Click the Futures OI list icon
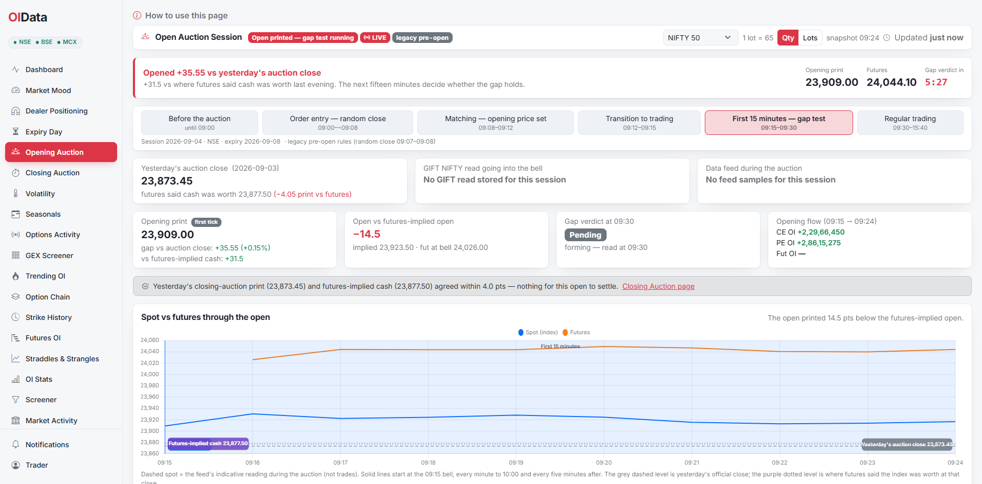Image resolution: width=982 pixels, height=484 pixels. (15, 338)
